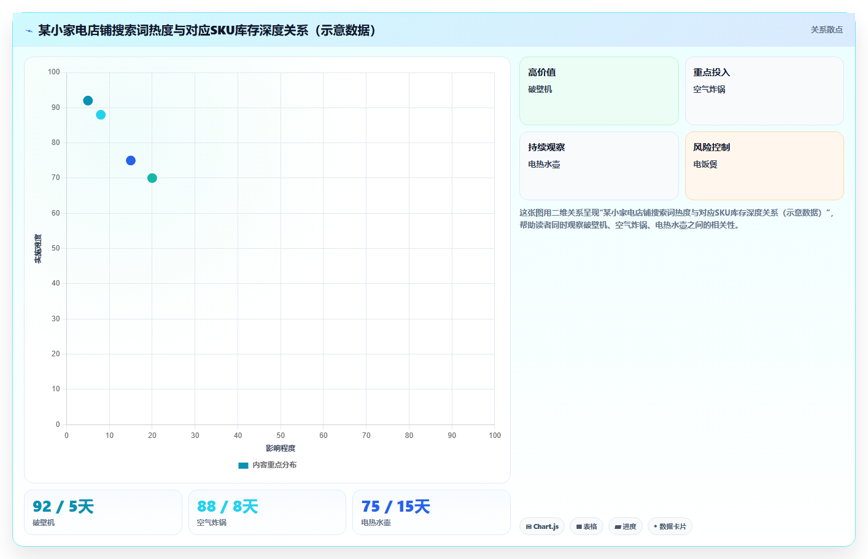Click 破壁机 inside the 高价值 card
The width and height of the screenshot is (868, 559).
click(x=540, y=89)
